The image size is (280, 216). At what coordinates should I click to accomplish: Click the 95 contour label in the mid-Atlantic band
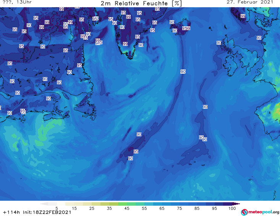[x=136, y=152]
